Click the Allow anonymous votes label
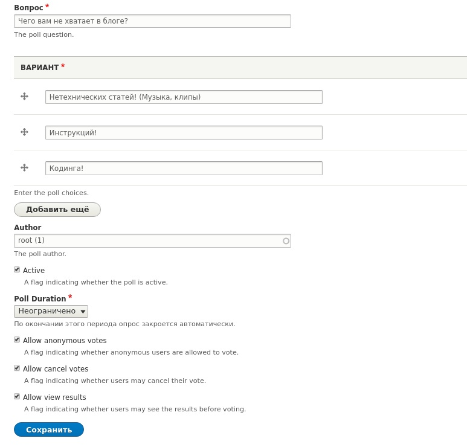This screenshot has height=447, width=467. click(x=65, y=341)
